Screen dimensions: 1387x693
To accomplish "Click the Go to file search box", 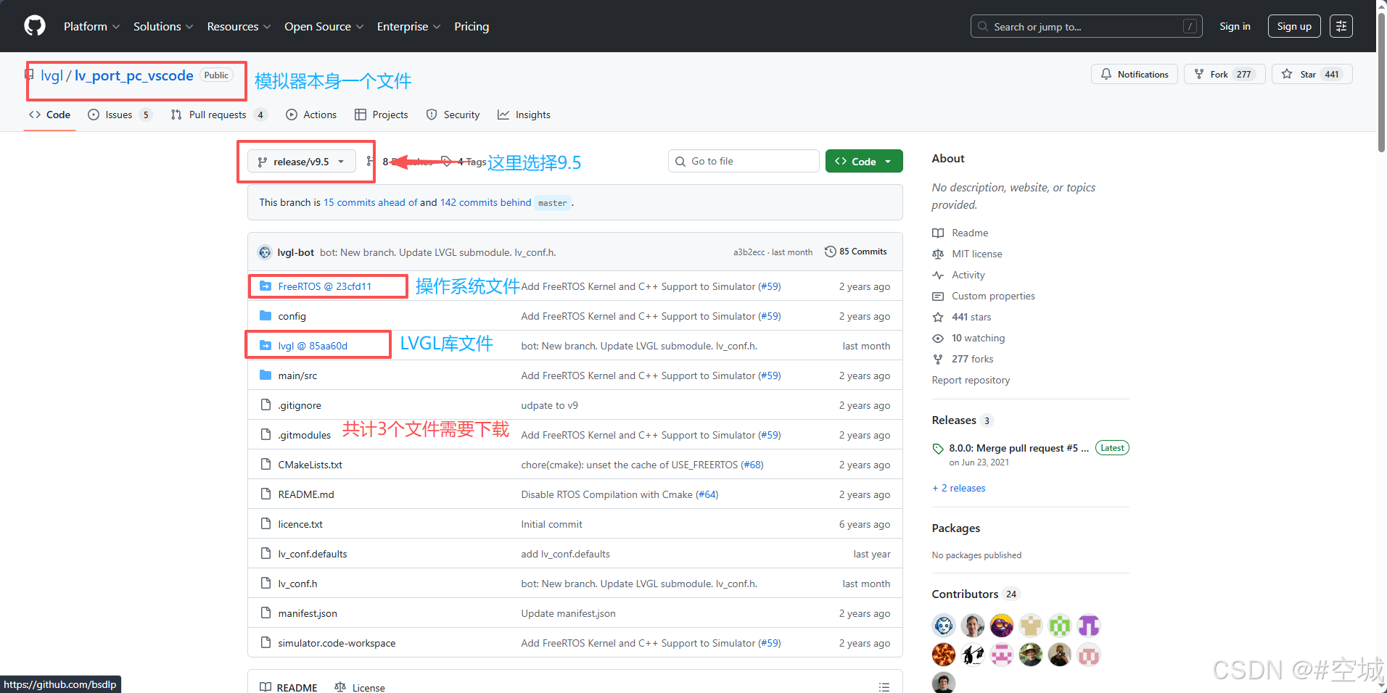I will coord(744,161).
